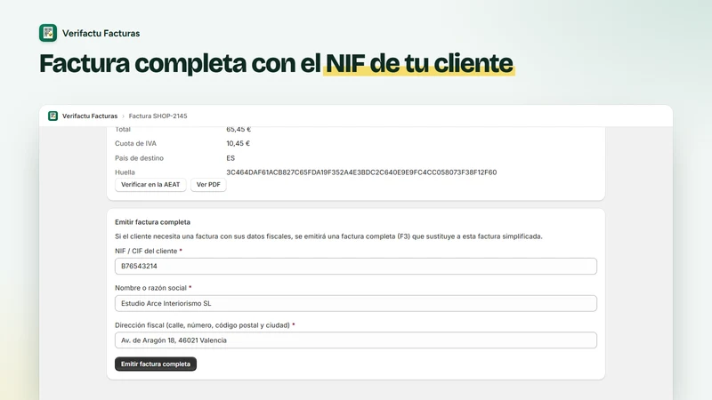Click Verificar en la AEAT button

tap(150, 185)
